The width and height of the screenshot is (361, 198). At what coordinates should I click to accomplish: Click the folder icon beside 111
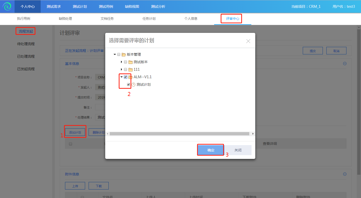coord(130,70)
